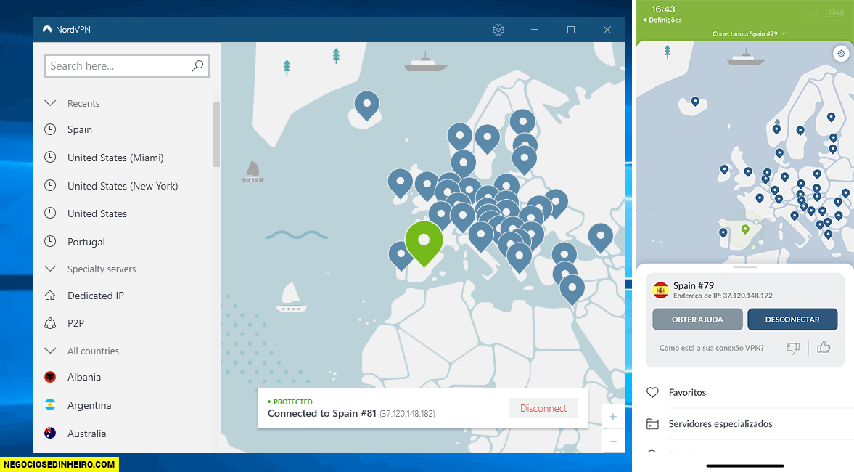Image resolution: width=854 pixels, height=472 pixels.
Task: Rate connection with thumbs up
Action: pyautogui.click(x=824, y=346)
